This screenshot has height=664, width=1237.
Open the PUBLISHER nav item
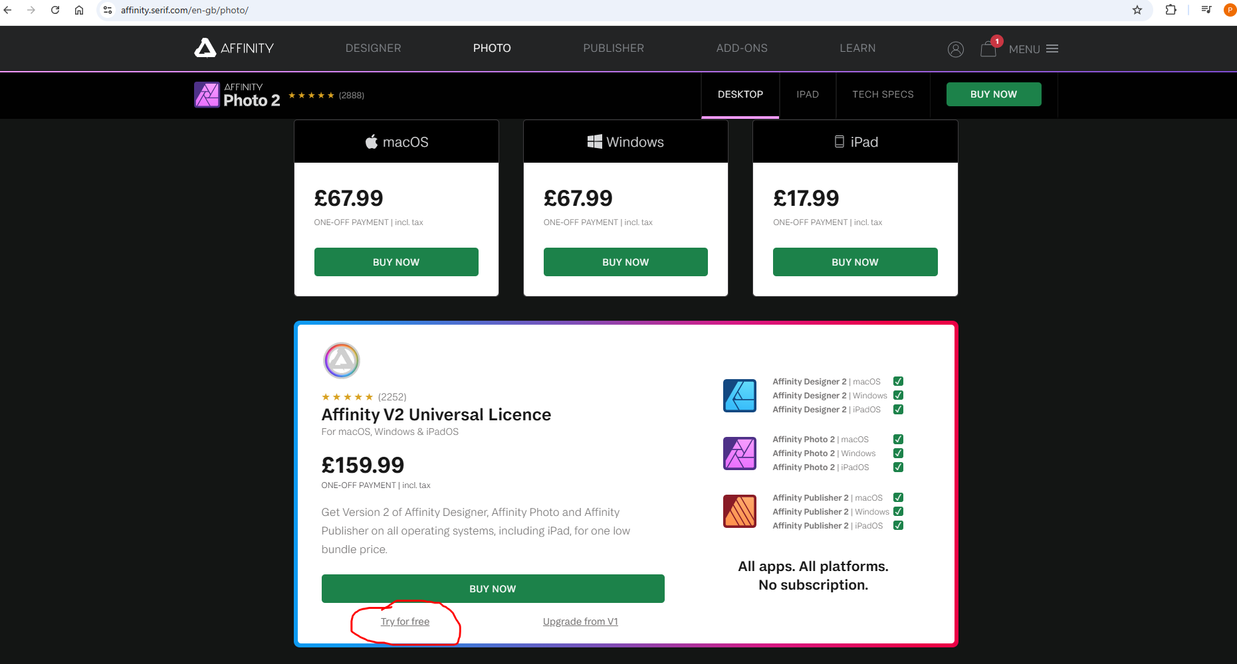(x=614, y=48)
